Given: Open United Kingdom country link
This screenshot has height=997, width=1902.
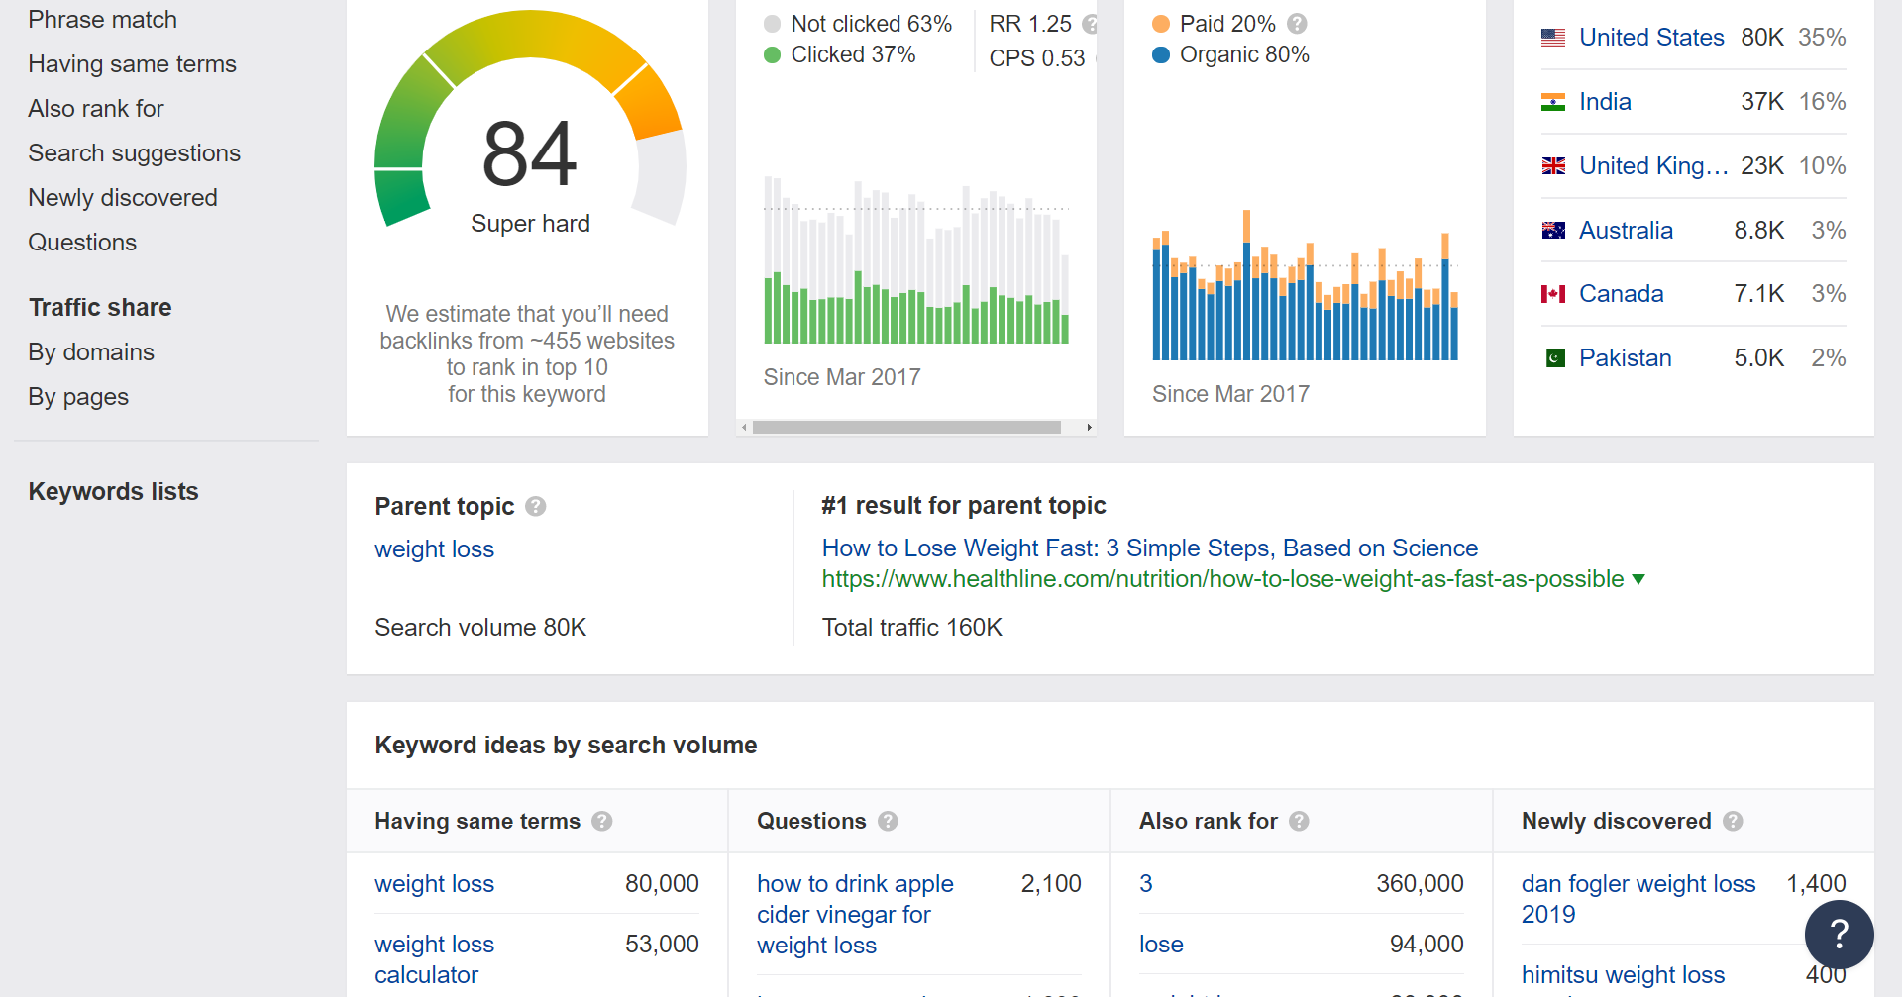Looking at the screenshot, I should [1653, 166].
